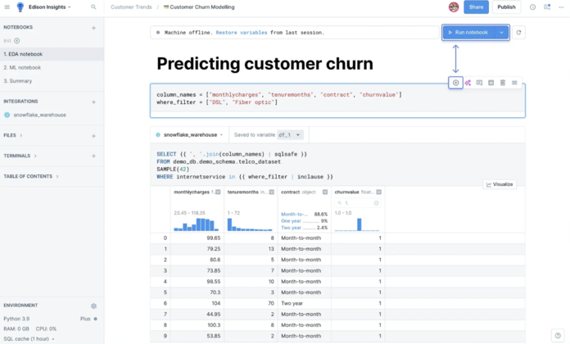Click the search magnifier icon
Image resolution: width=570 pixels, height=344 pixels.
[x=93, y=7]
